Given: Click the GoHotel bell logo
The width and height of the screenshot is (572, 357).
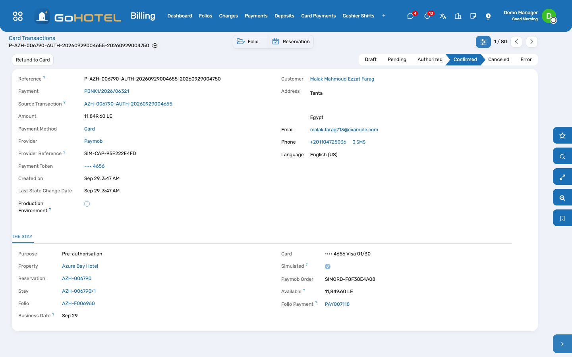Looking at the screenshot, I should tap(42, 16).
